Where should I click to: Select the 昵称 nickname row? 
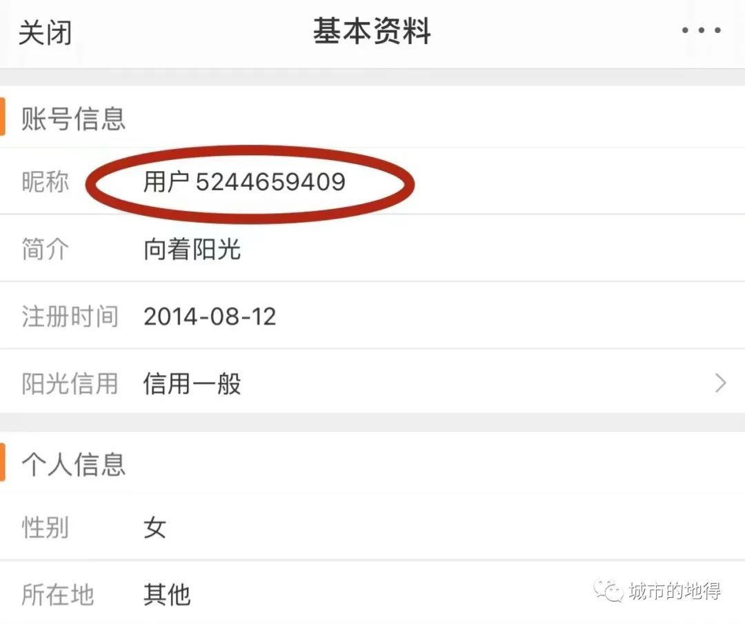coord(372,181)
